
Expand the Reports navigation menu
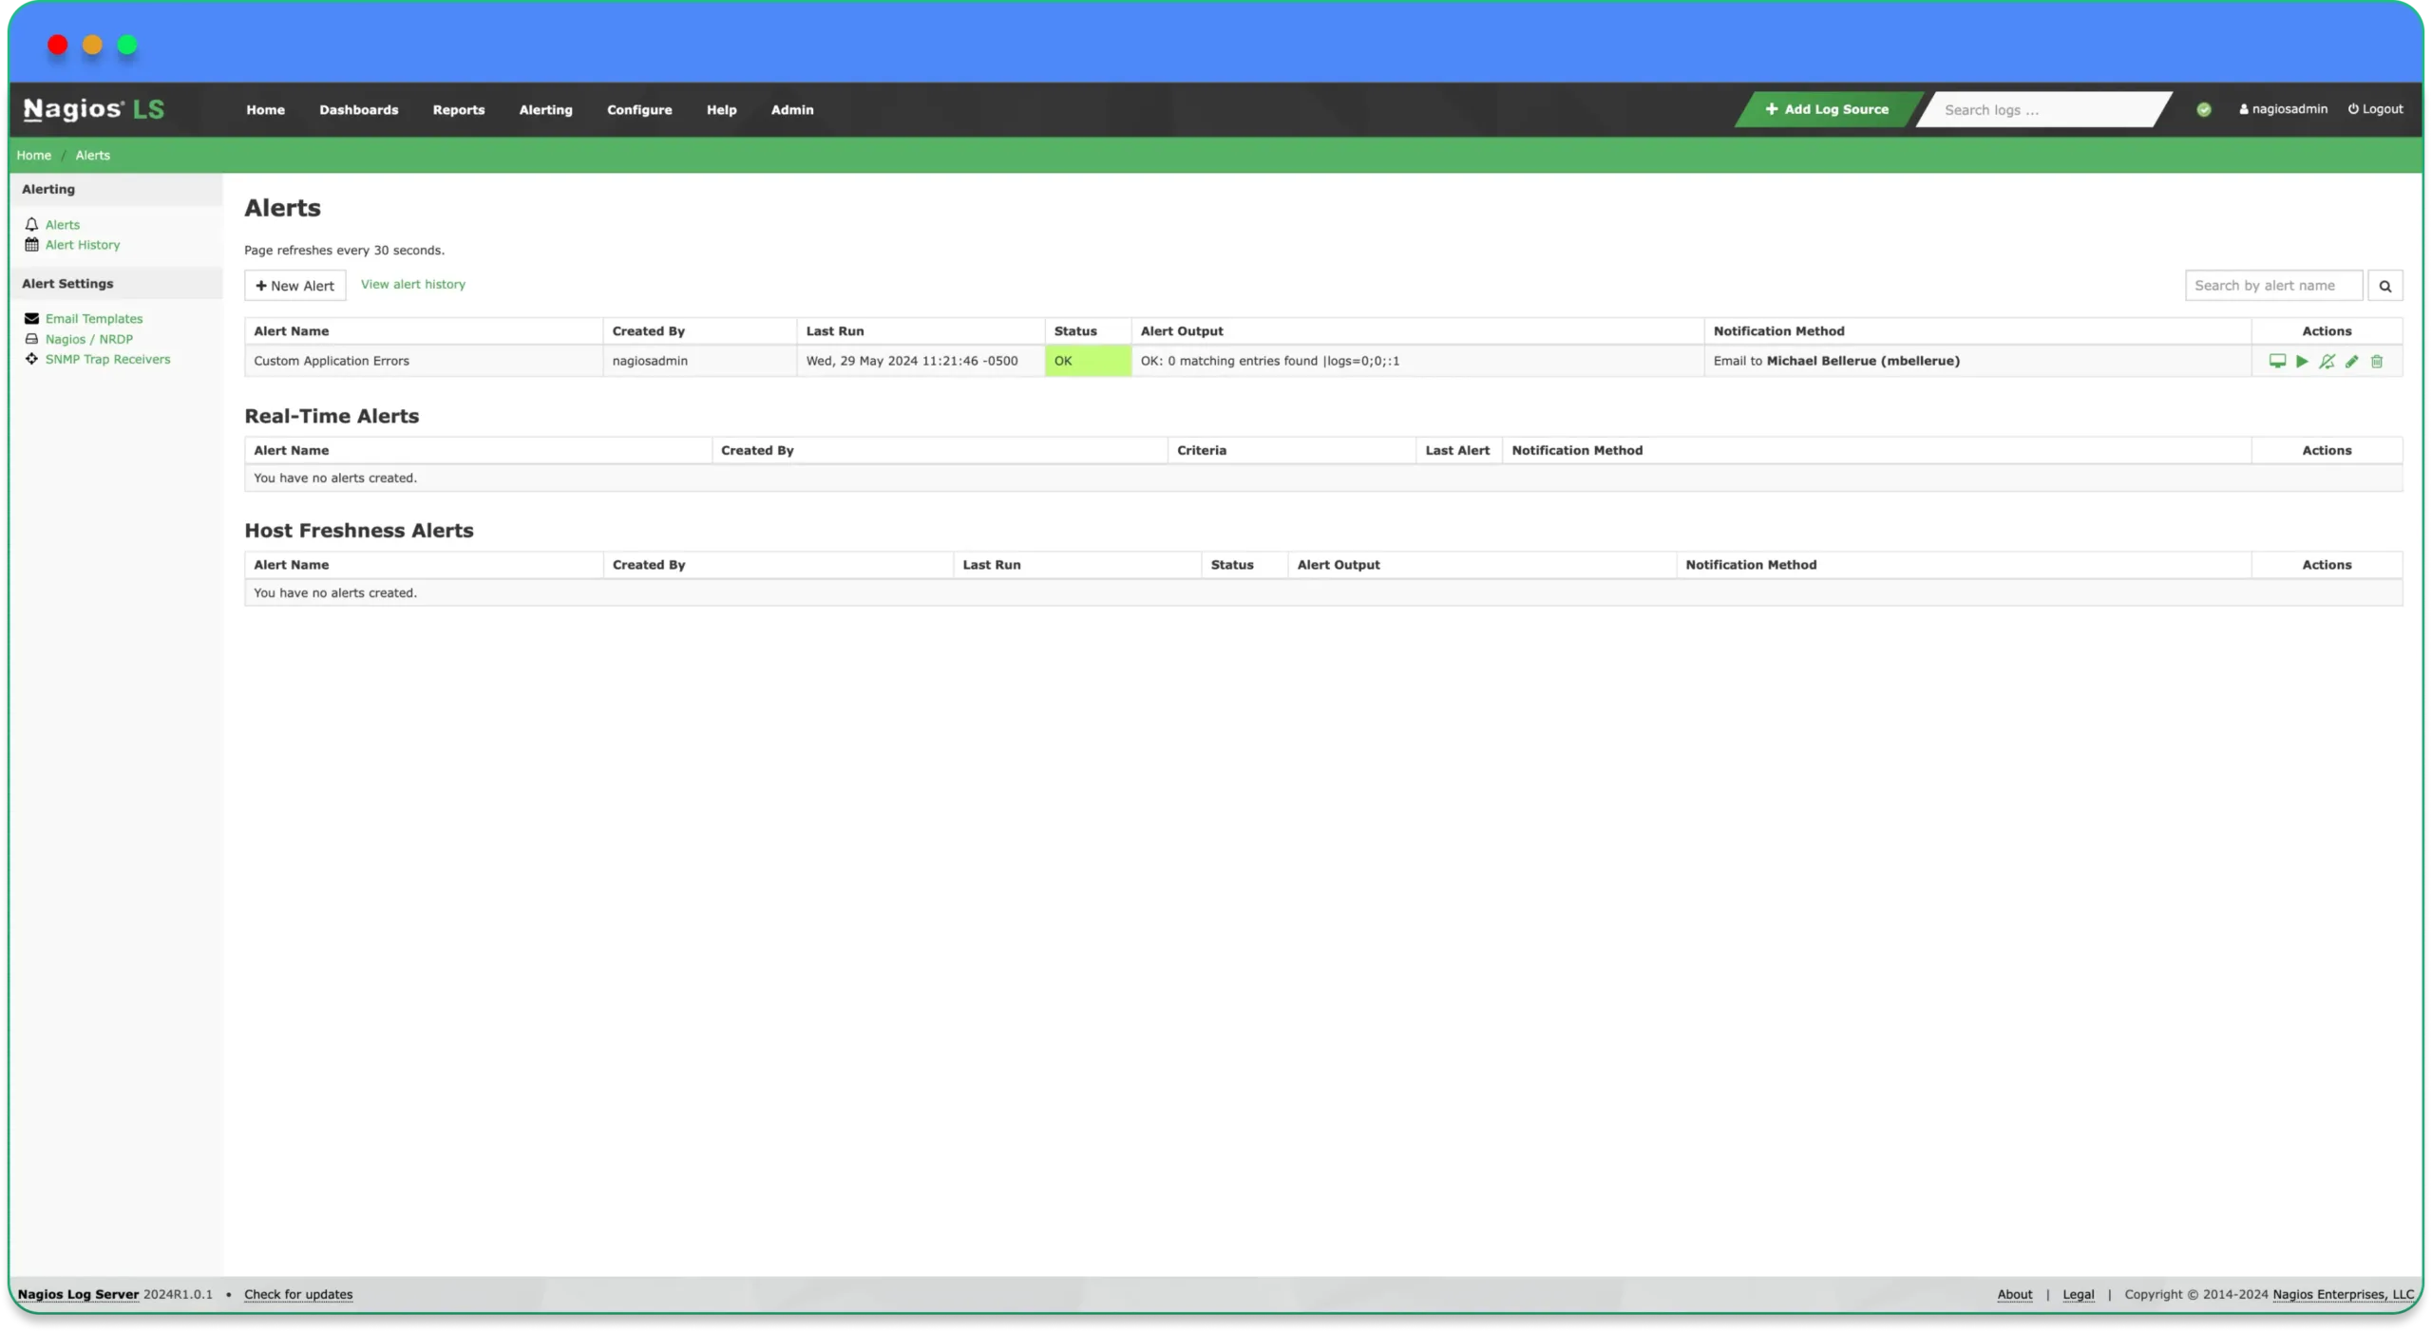click(458, 110)
